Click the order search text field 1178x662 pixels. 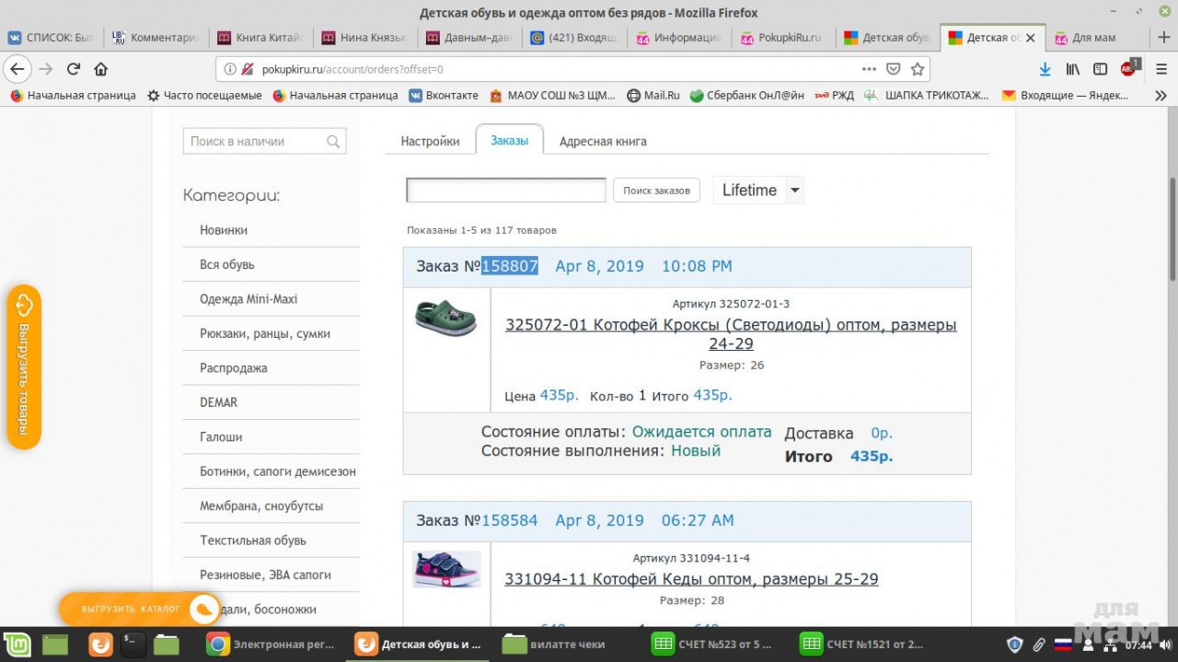click(506, 191)
